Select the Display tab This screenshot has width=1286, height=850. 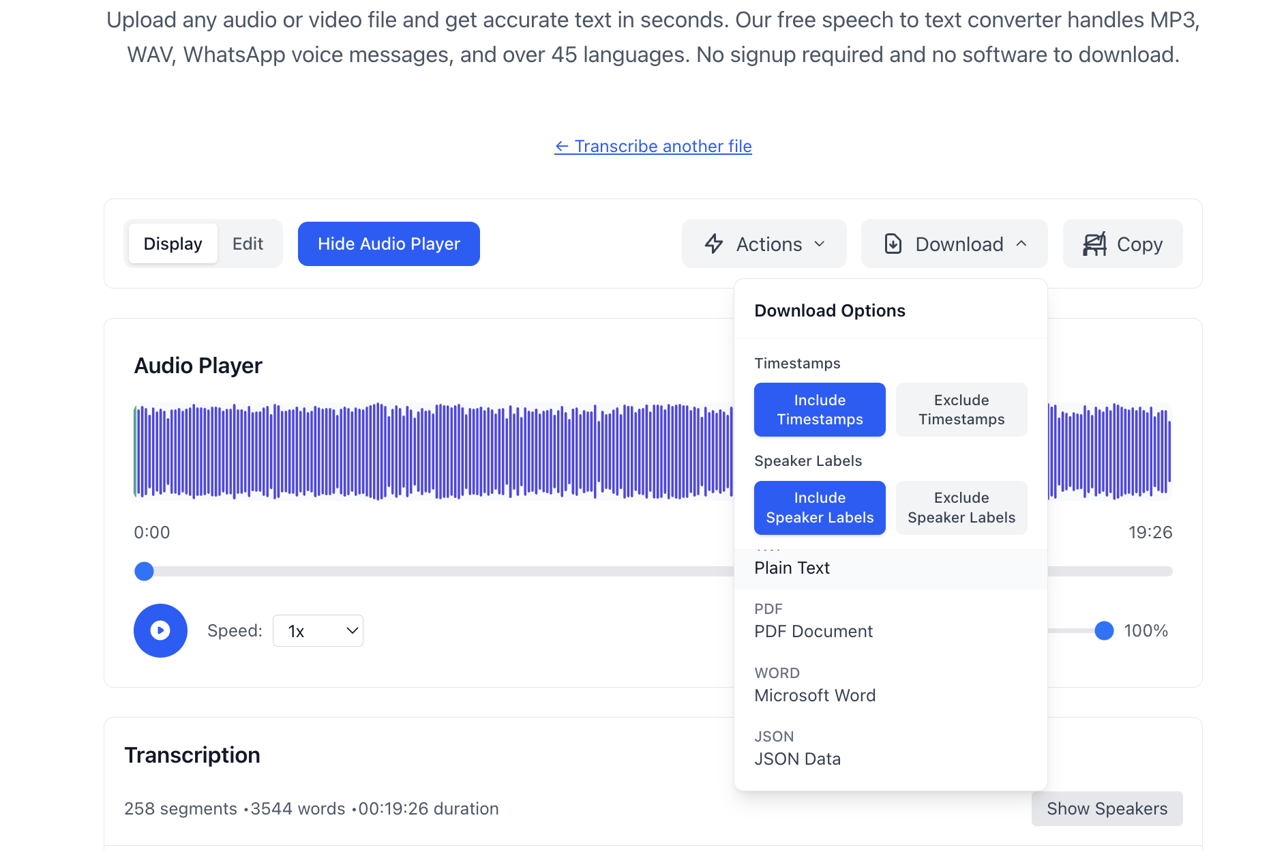(x=173, y=244)
